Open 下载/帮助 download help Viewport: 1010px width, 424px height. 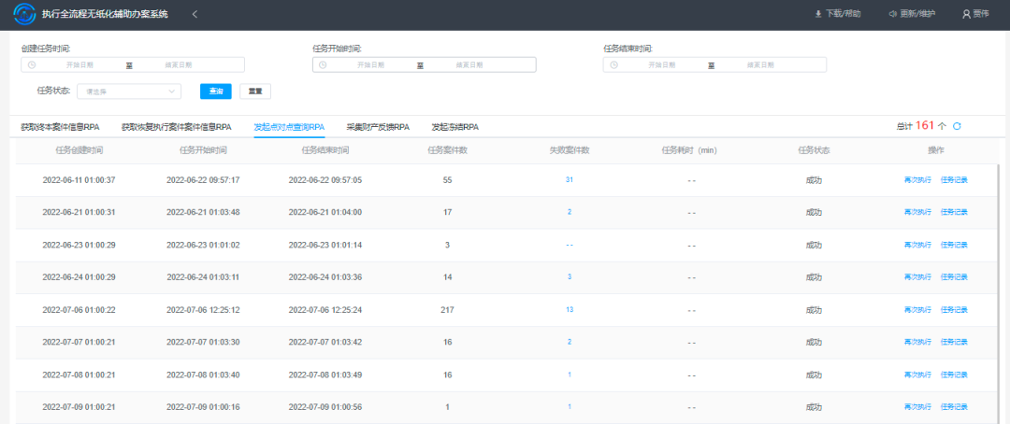pyautogui.click(x=837, y=13)
